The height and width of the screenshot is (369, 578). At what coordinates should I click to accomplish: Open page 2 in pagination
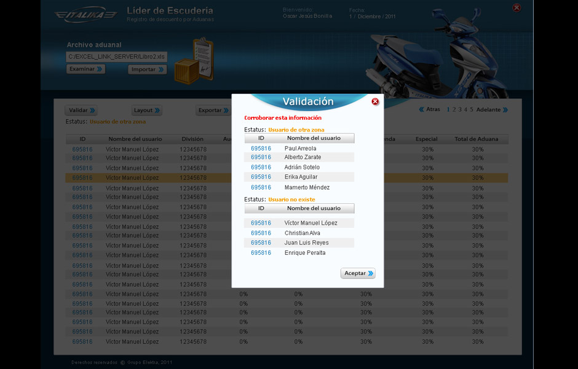click(x=454, y=110)
